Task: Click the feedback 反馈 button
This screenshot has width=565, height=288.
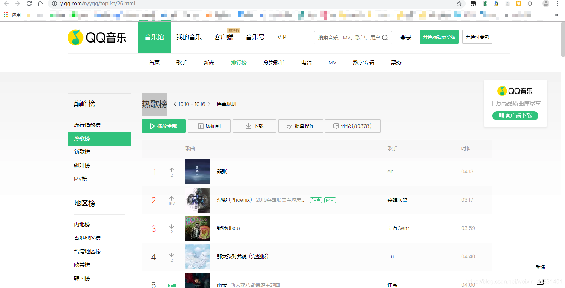Action: (x=540, y=267)
